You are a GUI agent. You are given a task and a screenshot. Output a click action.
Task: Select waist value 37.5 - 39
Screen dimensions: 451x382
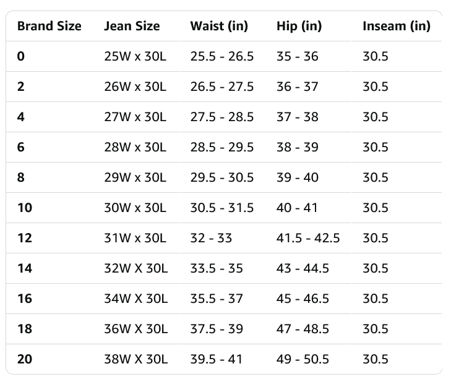tap(217, 329)
